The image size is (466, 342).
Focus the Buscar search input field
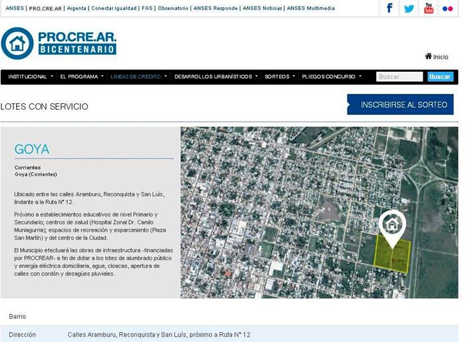[399, 77]
